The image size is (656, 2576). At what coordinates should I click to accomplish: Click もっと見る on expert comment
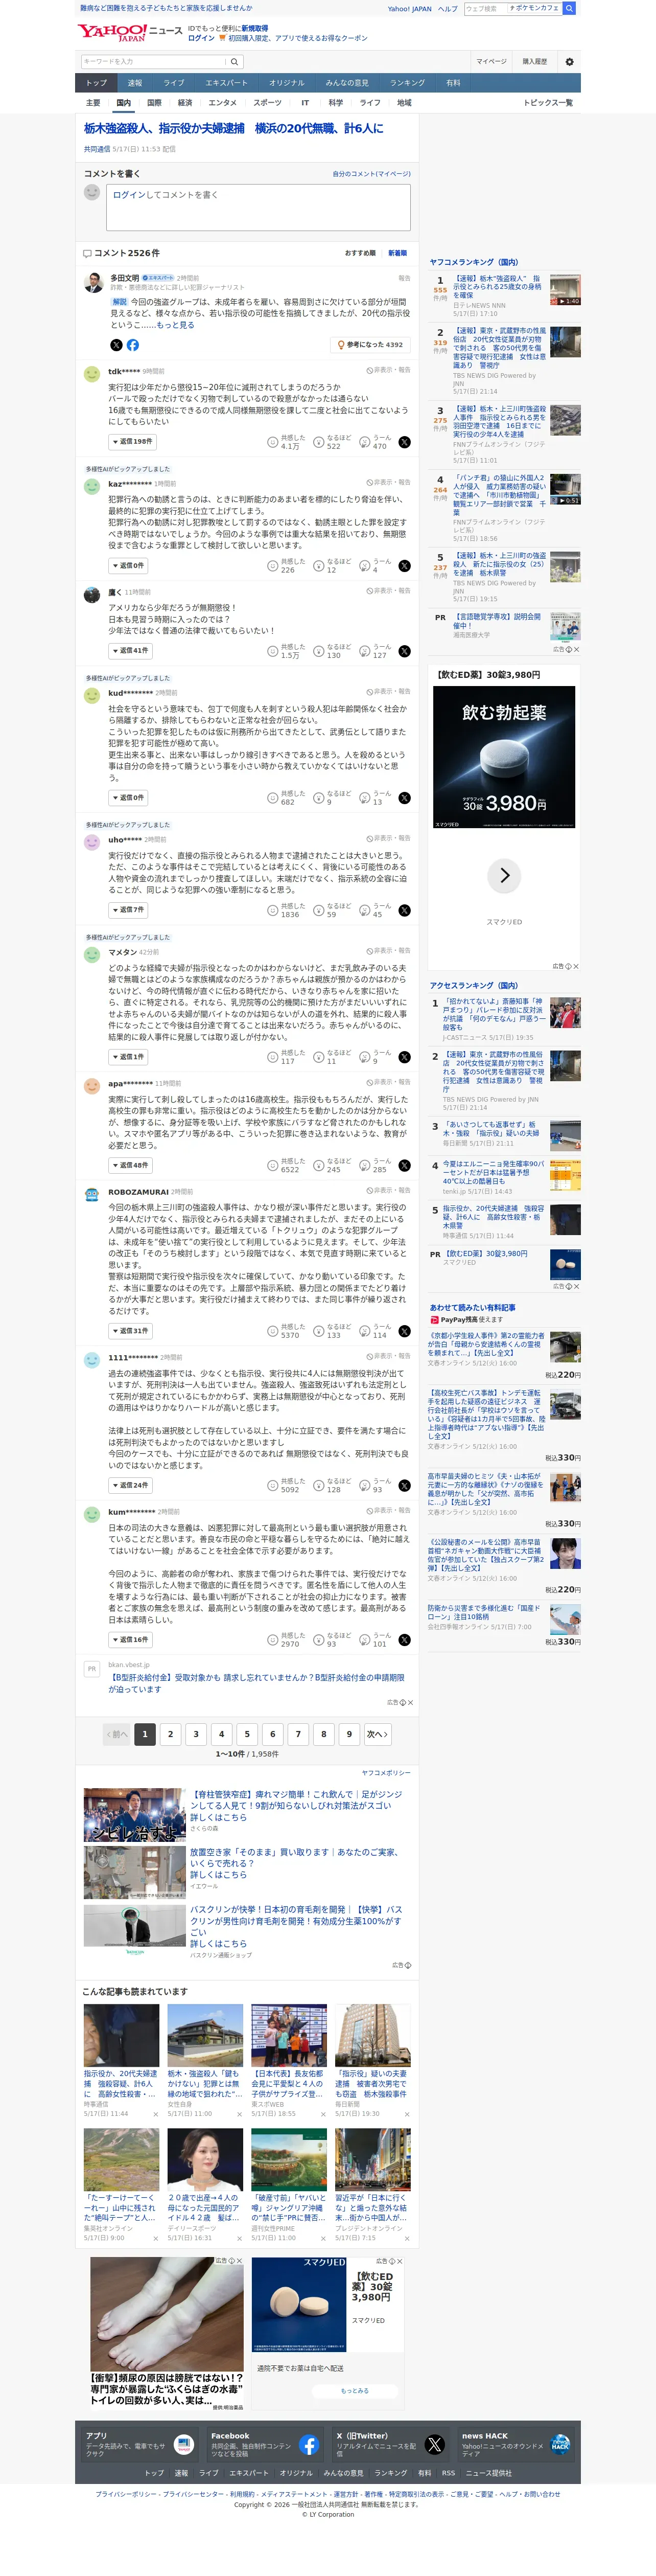coord(175,325)
